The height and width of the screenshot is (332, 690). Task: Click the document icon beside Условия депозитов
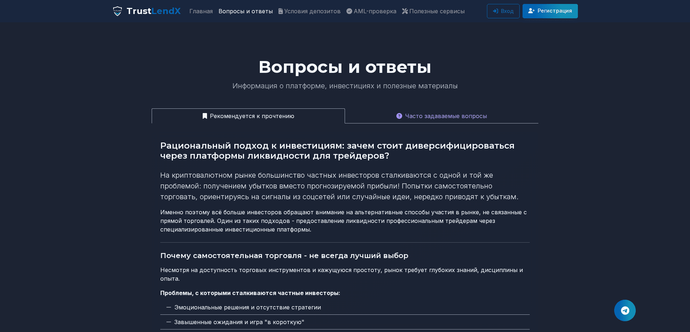point(280,11)
